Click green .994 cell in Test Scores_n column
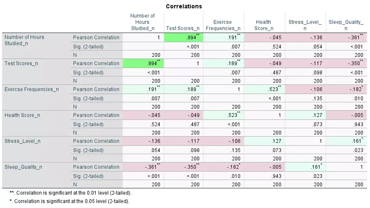Viewport: 370px width, 208px height. (183, 38)
